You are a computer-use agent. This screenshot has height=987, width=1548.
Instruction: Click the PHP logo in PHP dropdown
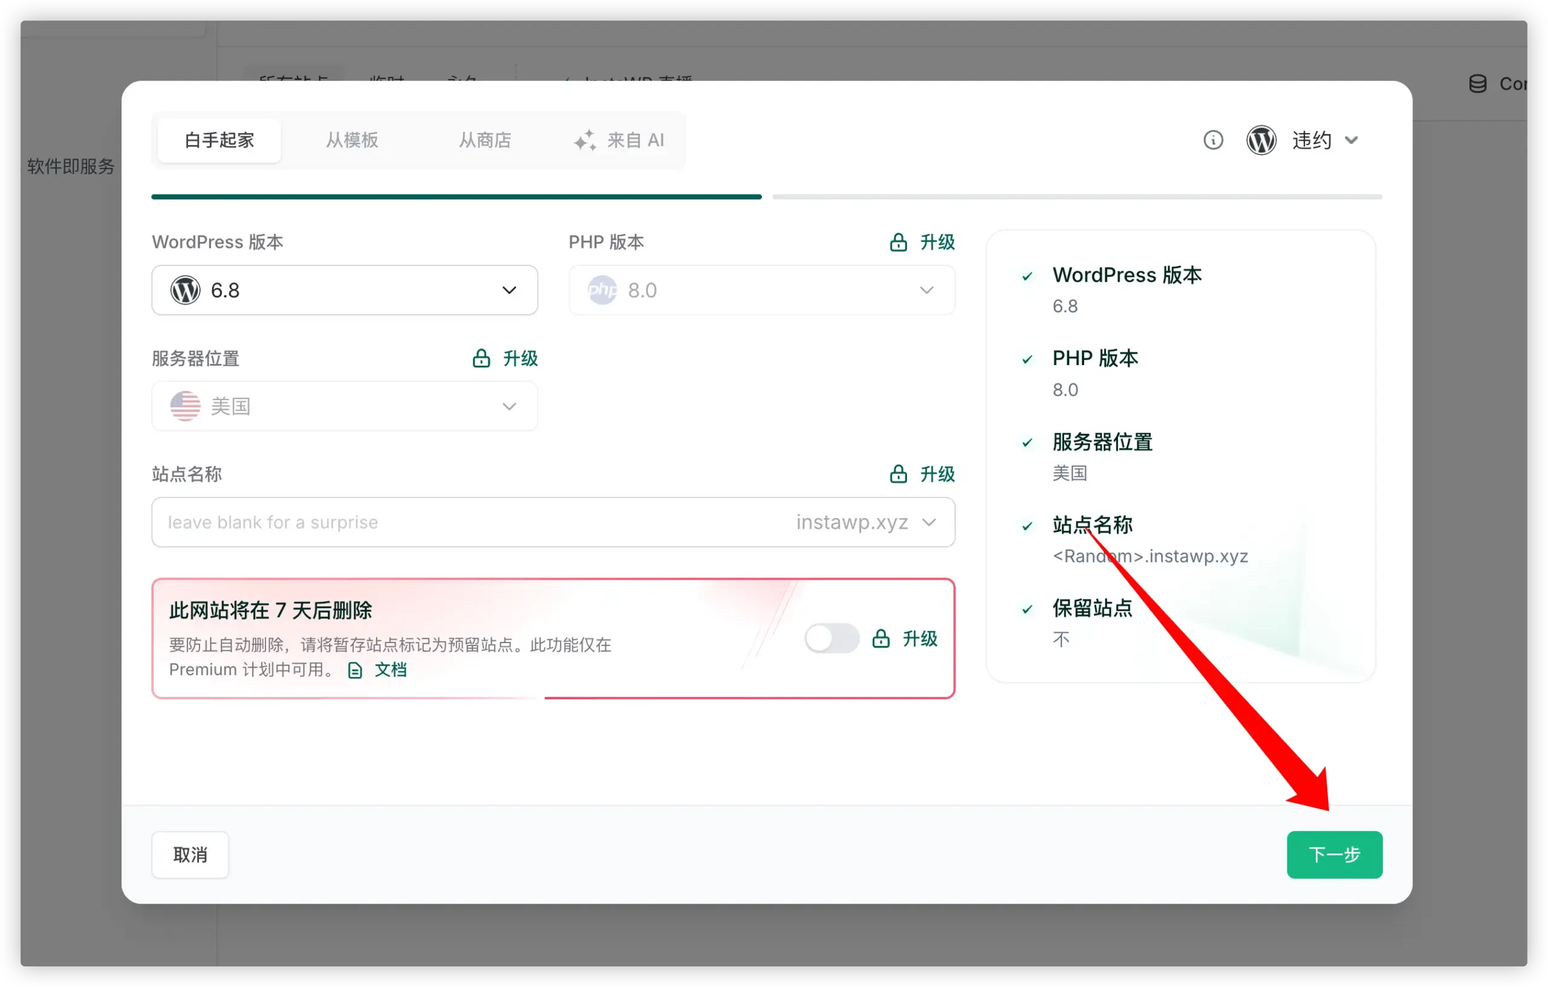point(602,290)
